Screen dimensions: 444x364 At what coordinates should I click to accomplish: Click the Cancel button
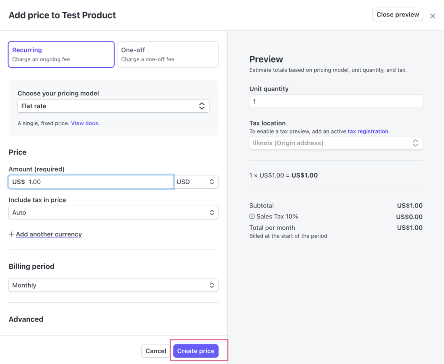[x=156, y=351]
